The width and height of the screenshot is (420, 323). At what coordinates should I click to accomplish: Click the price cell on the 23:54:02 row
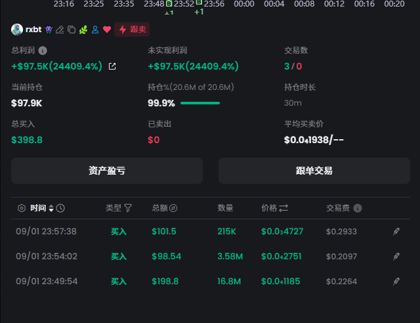(x=282, y=256)
